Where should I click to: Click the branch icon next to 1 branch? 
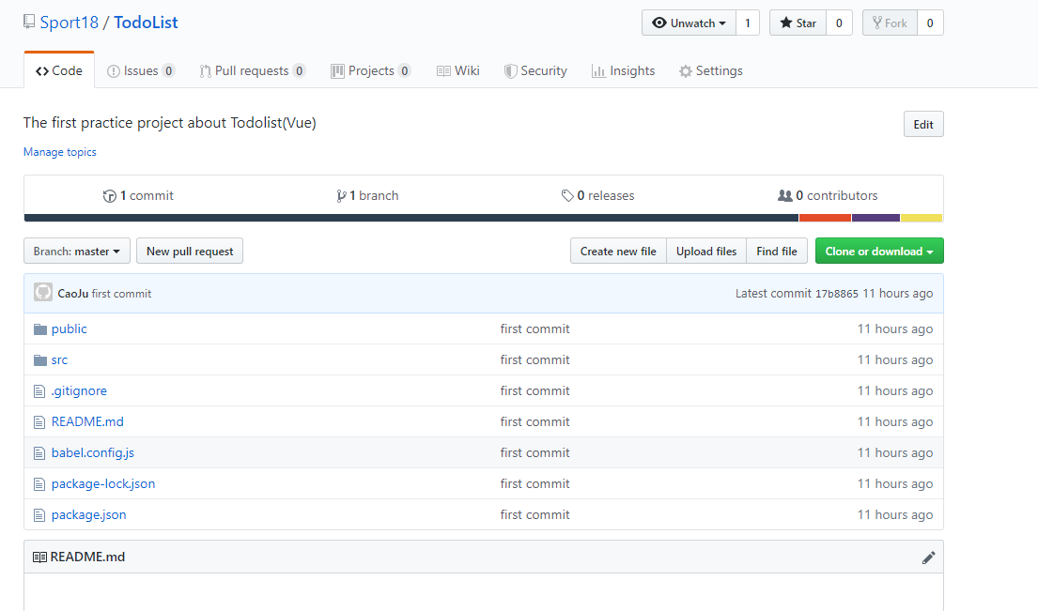click(341, 196)
